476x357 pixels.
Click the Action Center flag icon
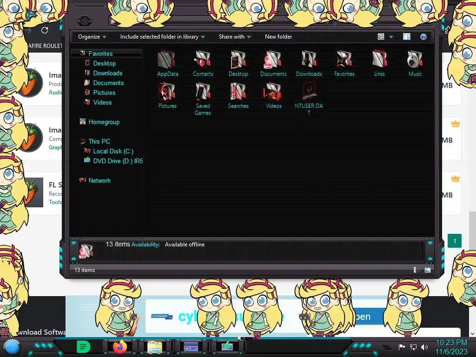(x=402, y=347)
